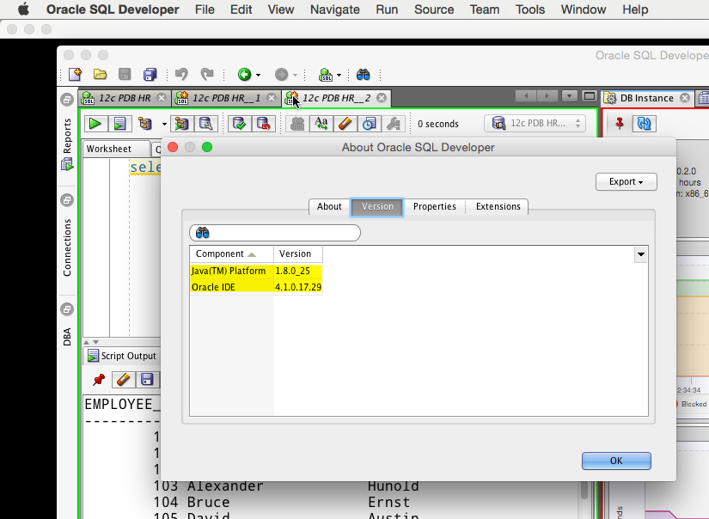Click the Undo arrow icon
The height and width of the screenshot is (519, 709).
coord(182,74)
